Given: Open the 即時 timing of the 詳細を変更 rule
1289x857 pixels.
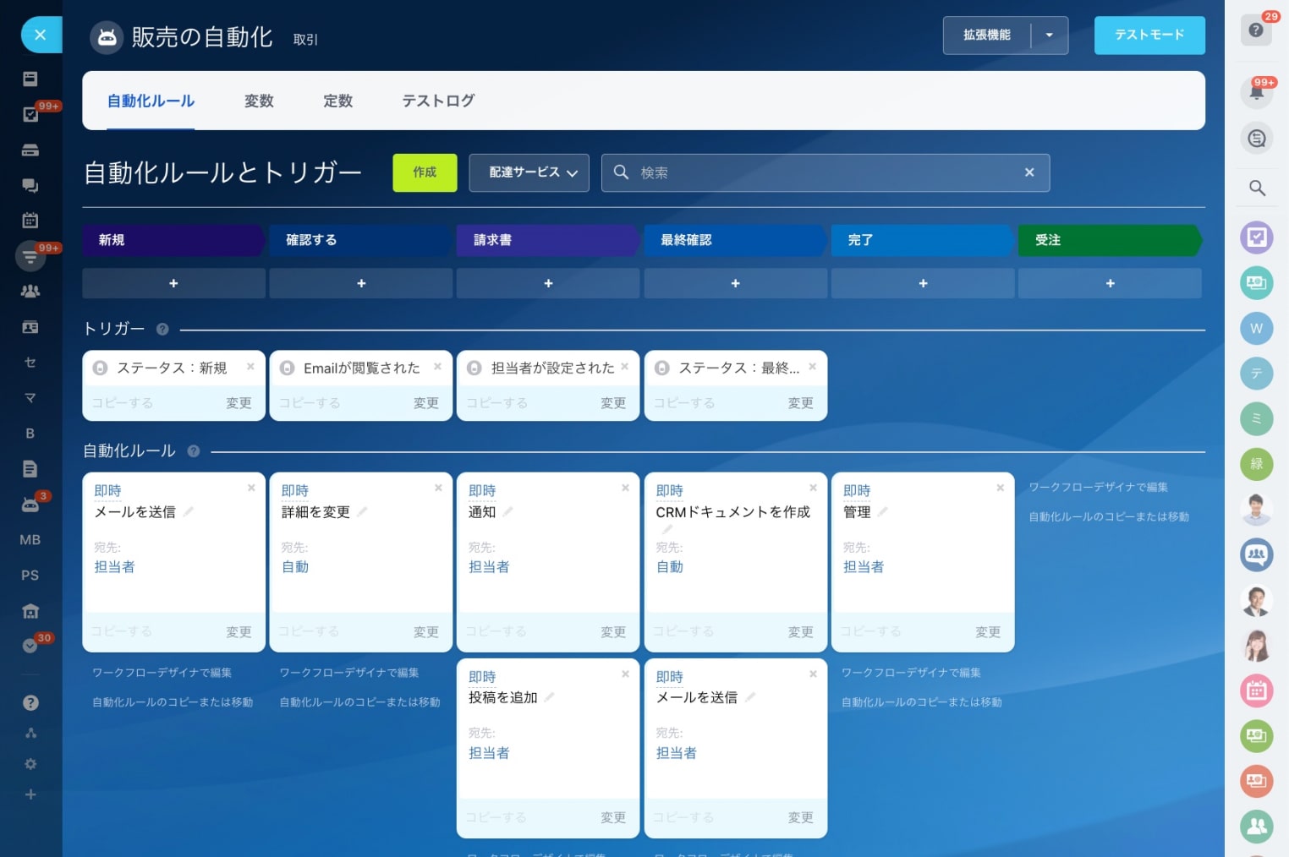Looking at the screenshot, I should coord(295,491).
